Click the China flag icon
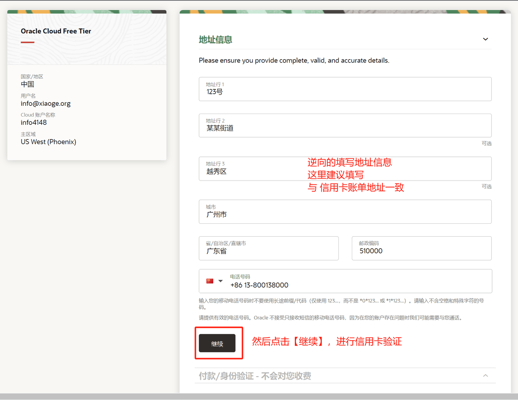The image size is (518, 400). click(210, 281)
